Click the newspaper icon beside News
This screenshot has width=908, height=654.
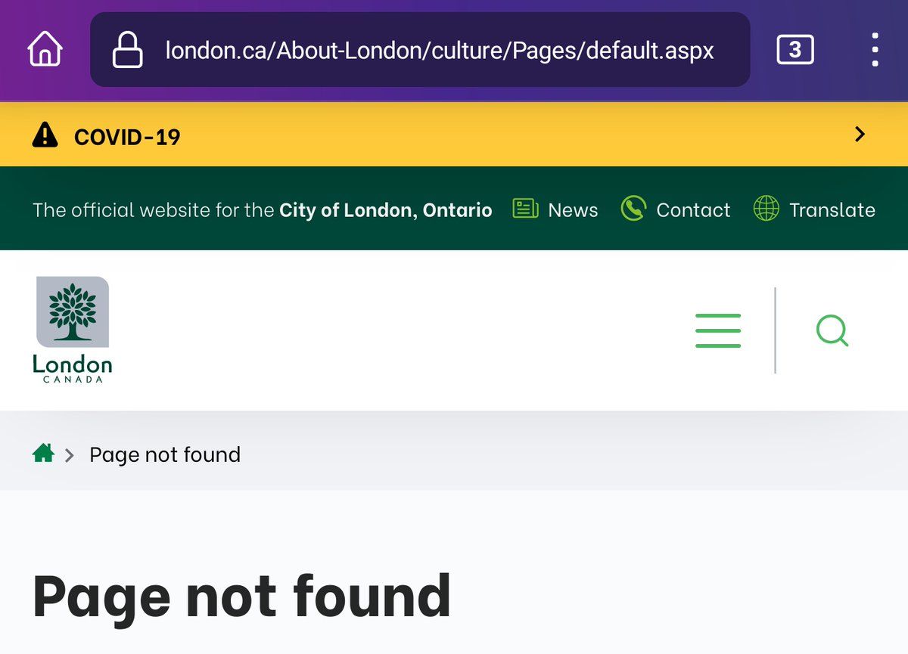tap(525, 209)
